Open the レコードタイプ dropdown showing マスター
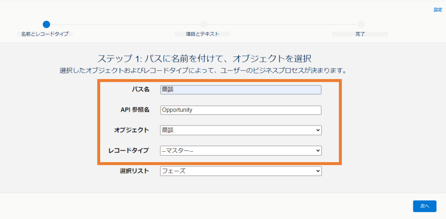The image size is (446, 219). click(240, 151)
